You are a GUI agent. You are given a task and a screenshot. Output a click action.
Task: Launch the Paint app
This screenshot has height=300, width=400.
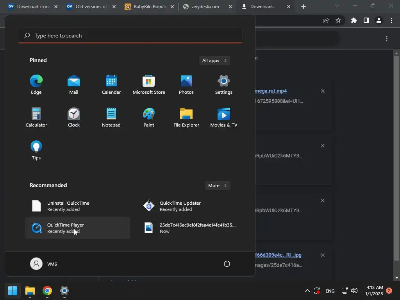tap(149, 117)
